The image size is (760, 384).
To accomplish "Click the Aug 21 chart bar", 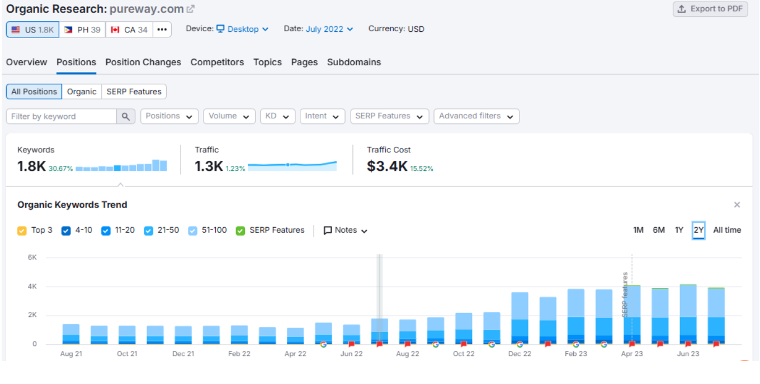I will [x=71, y=334].
